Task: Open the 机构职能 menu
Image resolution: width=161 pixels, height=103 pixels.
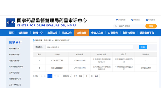Action: point(23,33)
